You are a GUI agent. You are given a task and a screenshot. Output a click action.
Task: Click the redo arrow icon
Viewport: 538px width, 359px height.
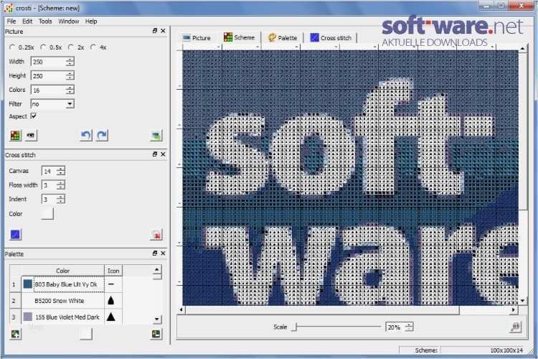coord(102,136)
